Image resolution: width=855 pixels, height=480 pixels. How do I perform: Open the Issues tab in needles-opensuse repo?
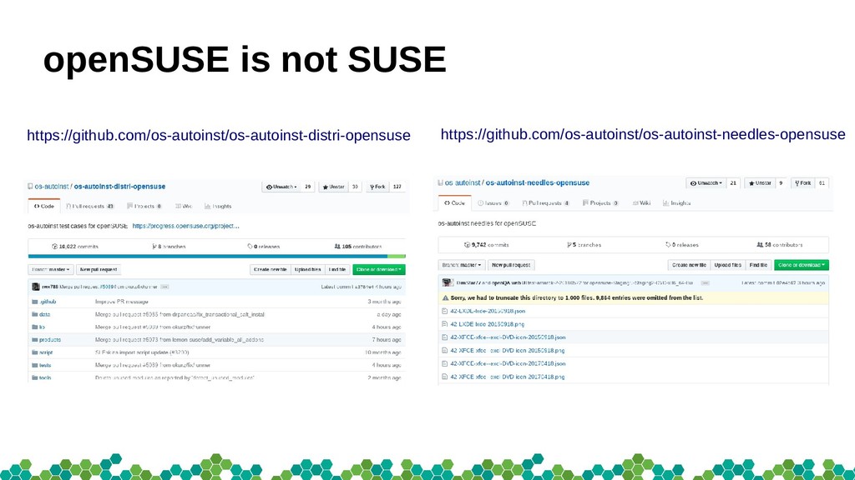coord(493,203)
